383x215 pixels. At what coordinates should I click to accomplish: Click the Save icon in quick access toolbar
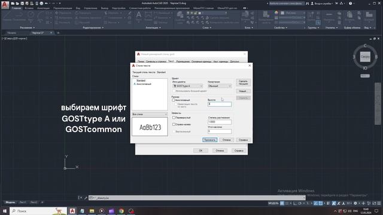[x=22, y=4]
